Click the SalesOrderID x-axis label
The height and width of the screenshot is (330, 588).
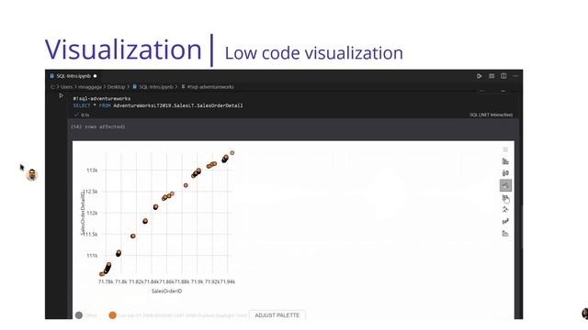point(166,291)
